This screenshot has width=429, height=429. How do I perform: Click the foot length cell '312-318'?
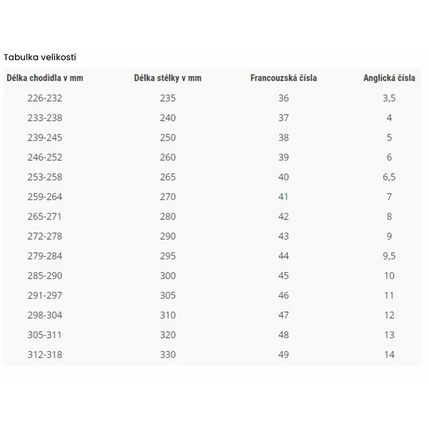coord(45,355)
